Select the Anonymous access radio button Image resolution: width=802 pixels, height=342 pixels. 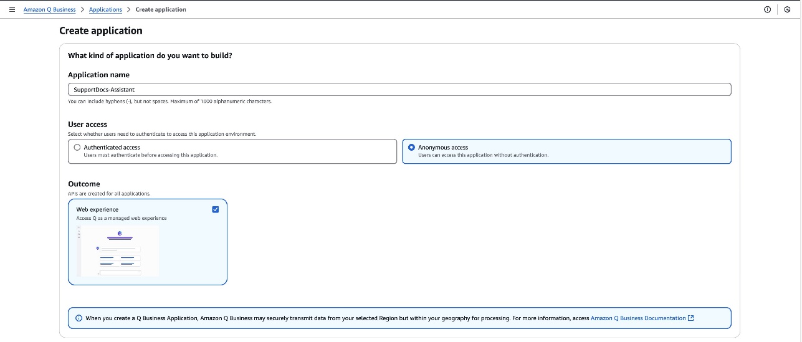point(411,148)
